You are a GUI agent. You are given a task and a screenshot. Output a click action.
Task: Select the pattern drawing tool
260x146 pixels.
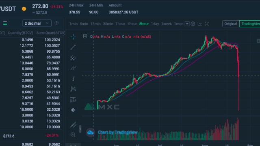tap(73, 89)
